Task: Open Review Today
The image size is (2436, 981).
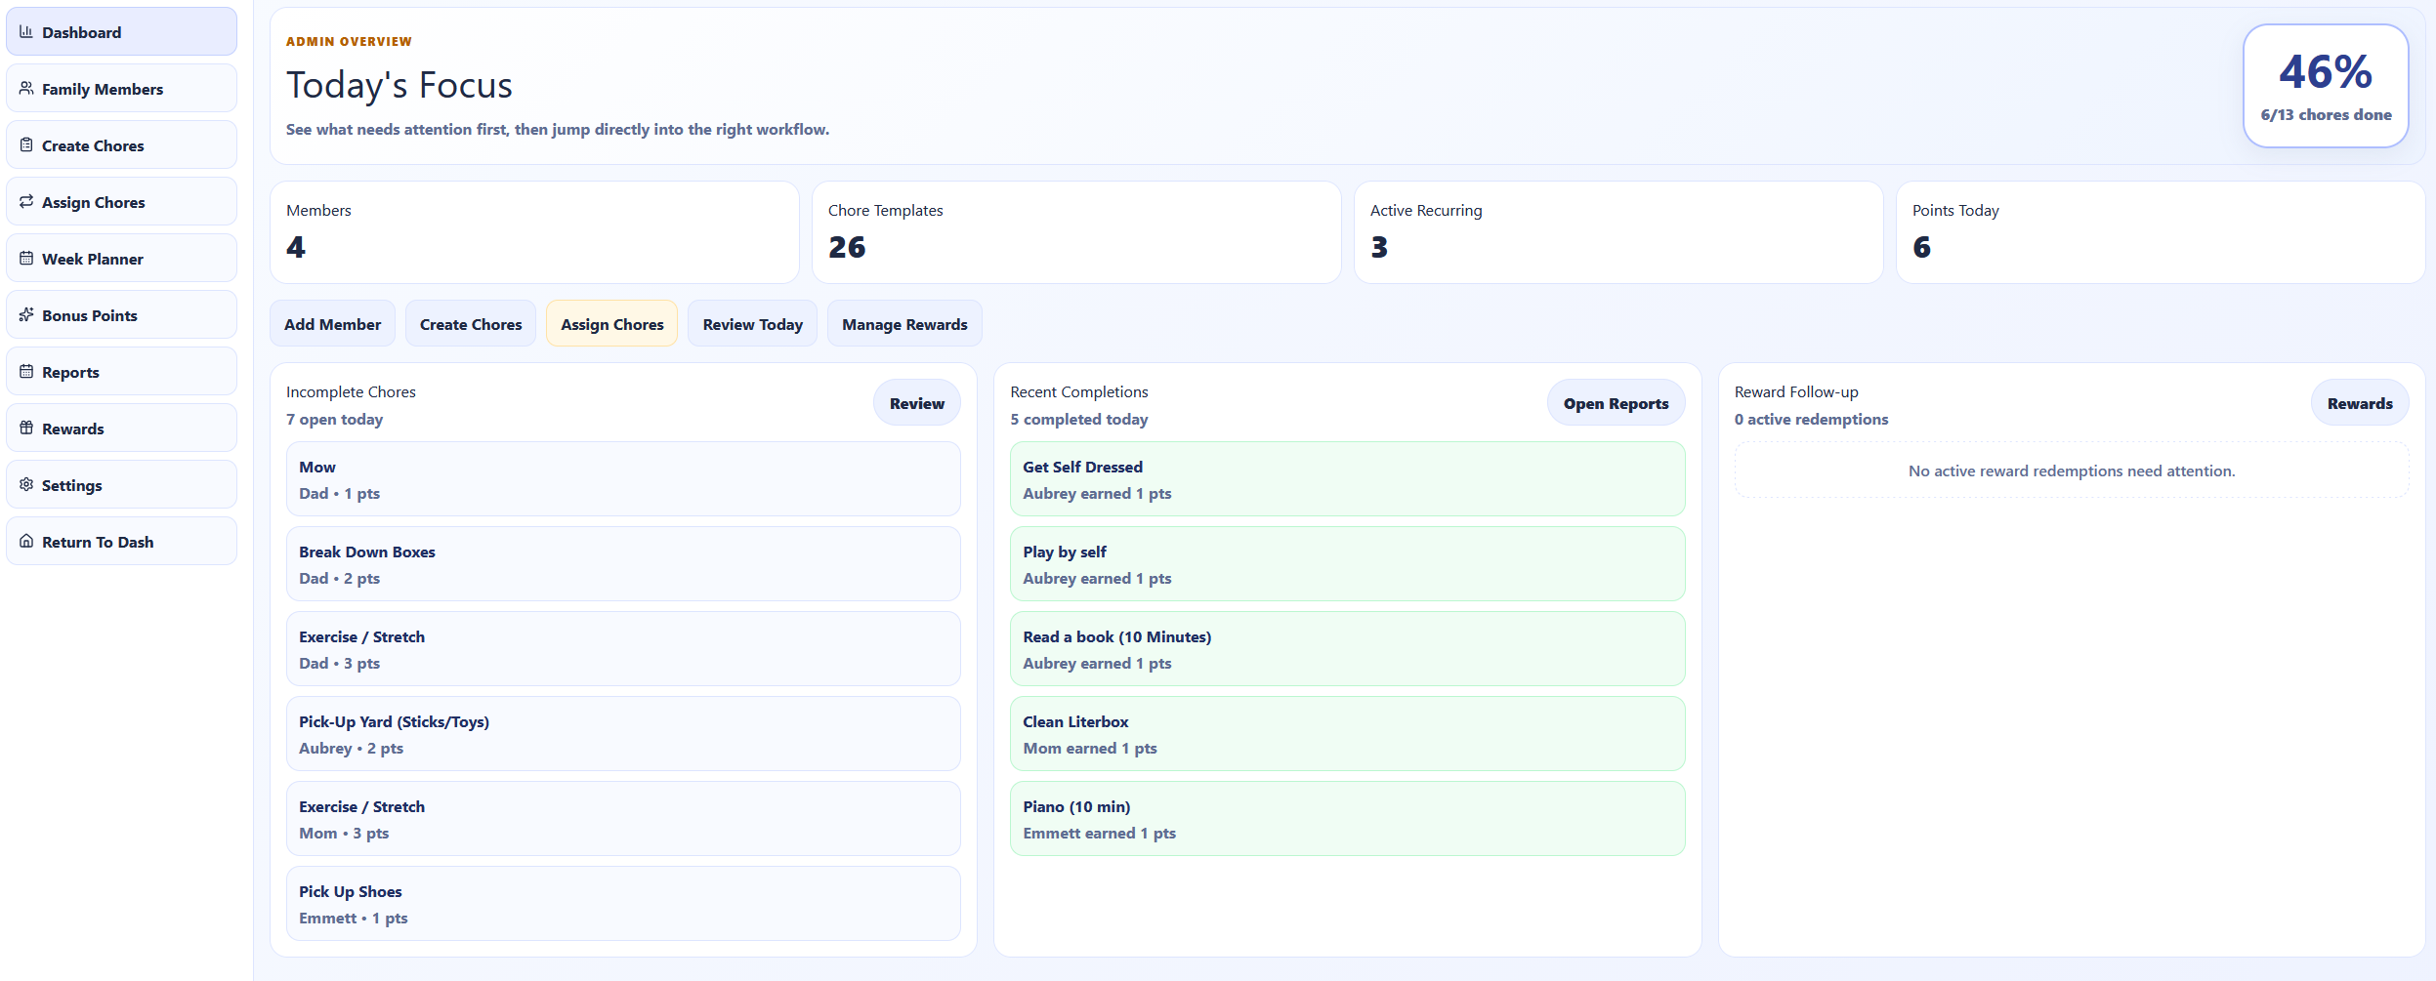Action: pos(752,324)
